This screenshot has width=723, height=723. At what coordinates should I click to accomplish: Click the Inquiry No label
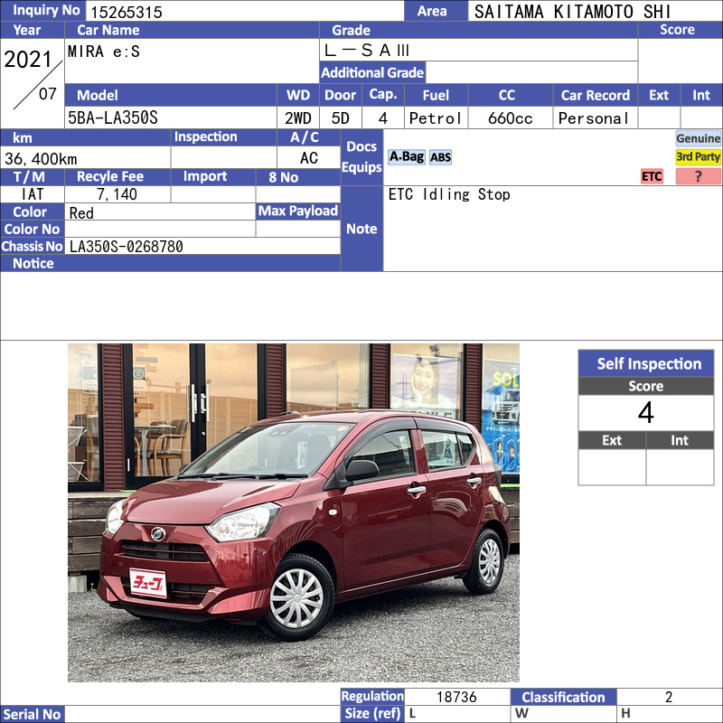coord(42,11)
